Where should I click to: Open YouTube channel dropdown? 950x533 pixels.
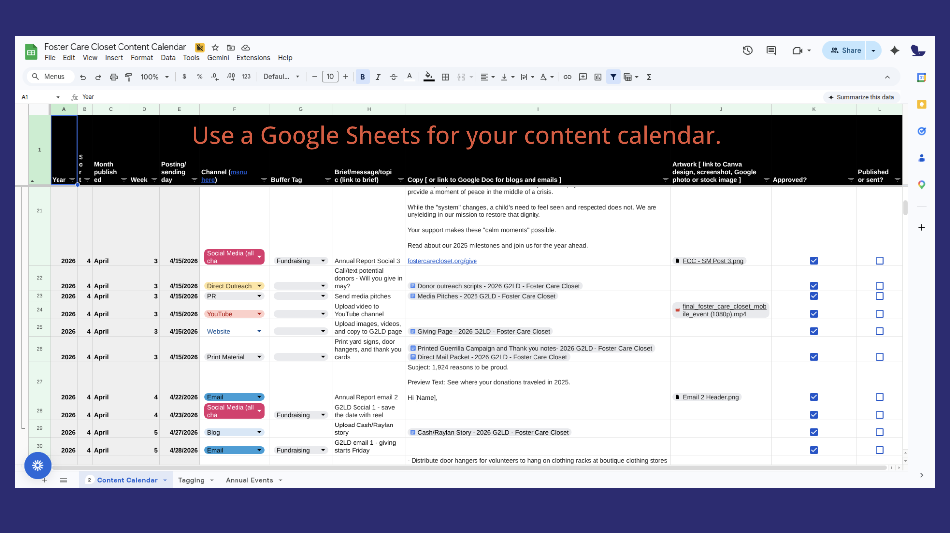click(259, 314)
